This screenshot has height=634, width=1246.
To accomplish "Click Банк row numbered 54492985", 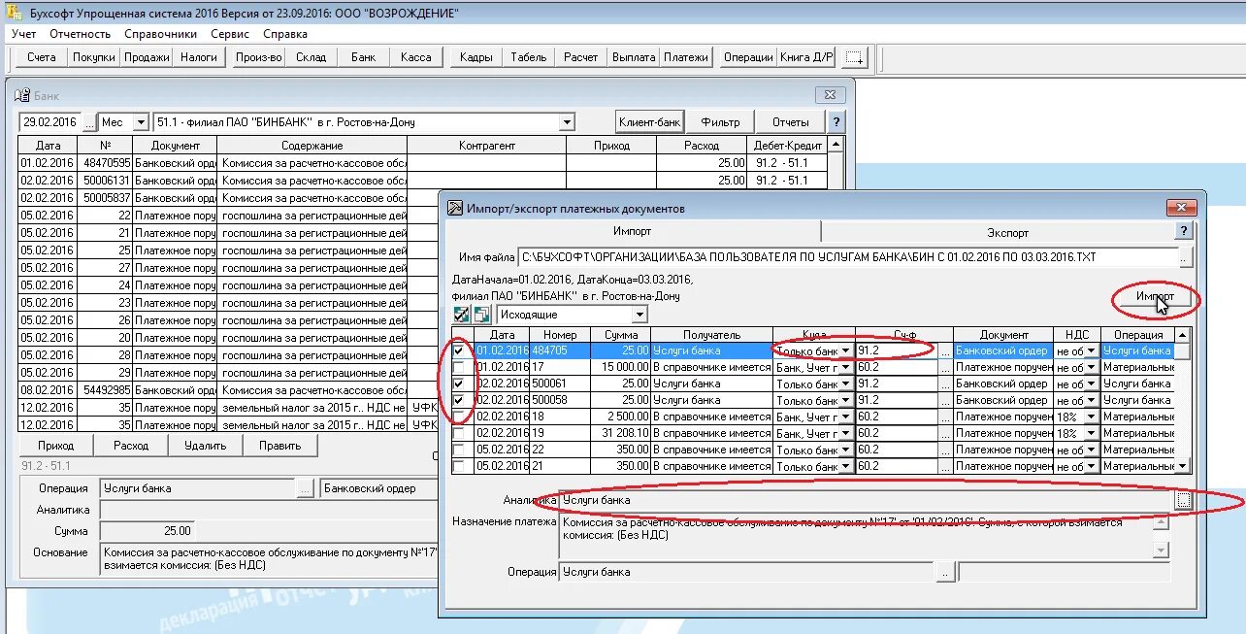I will pyautogui.click(x=421, y=391).
